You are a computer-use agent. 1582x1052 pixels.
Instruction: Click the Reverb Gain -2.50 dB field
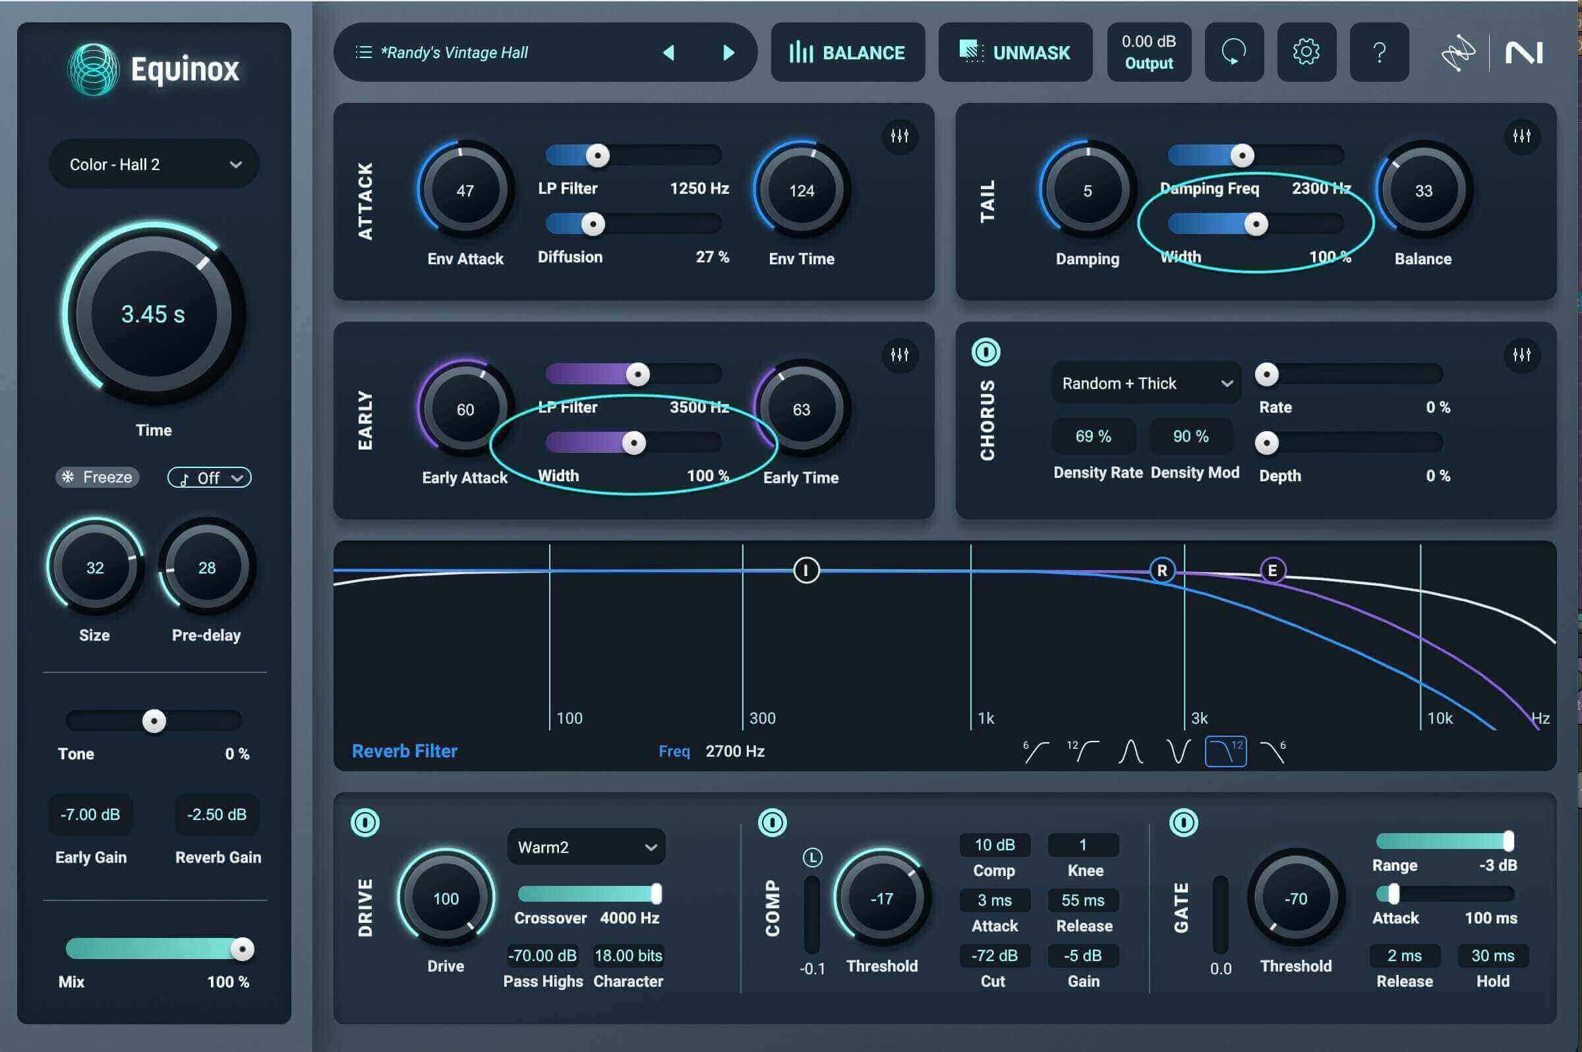coord(217,815)
